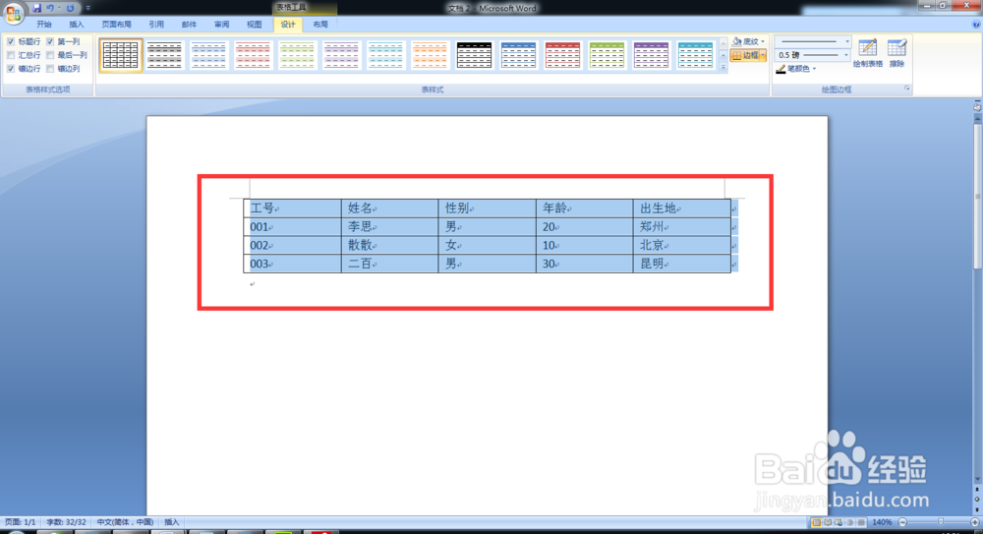Switch to the 插入 tab
The width and height of the screenshot is (983, 534).
pyautogui.click(x=77, y=25)
